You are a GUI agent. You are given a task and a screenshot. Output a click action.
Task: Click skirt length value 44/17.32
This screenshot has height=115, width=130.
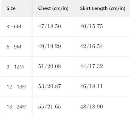pos(92,66)
